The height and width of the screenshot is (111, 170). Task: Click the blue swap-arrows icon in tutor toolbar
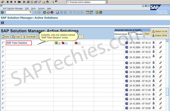click(x=40, y=2)
